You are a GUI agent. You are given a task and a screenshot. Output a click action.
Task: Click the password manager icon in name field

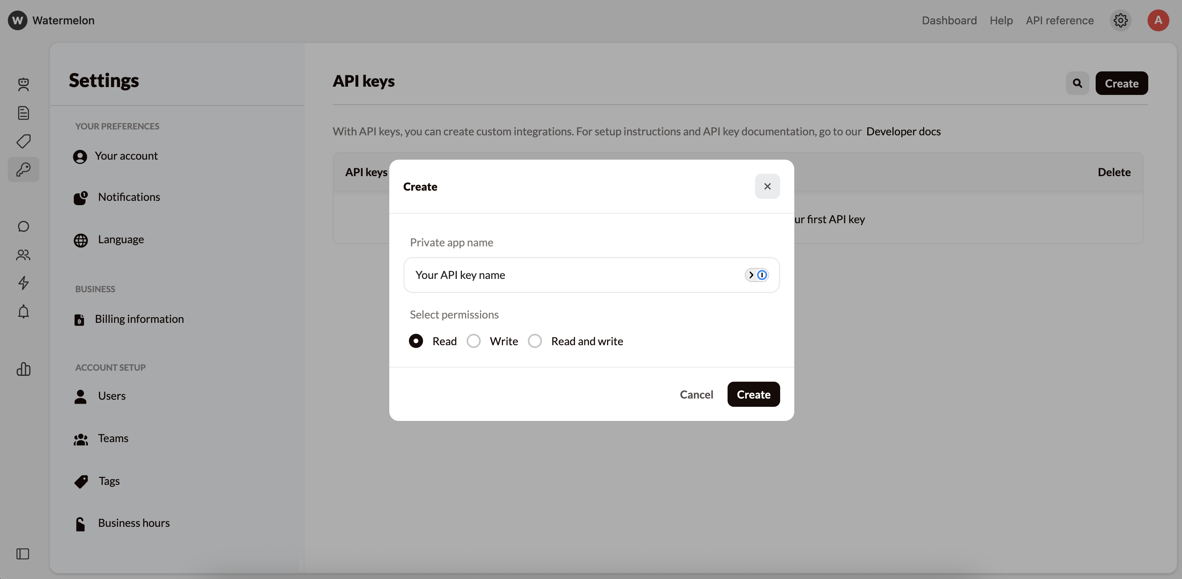(x=757, y=275)
